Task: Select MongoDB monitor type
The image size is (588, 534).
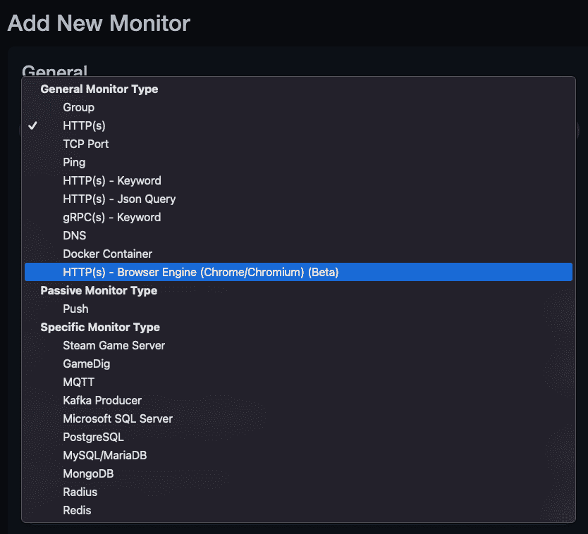Action: click(x=88, y=473)
